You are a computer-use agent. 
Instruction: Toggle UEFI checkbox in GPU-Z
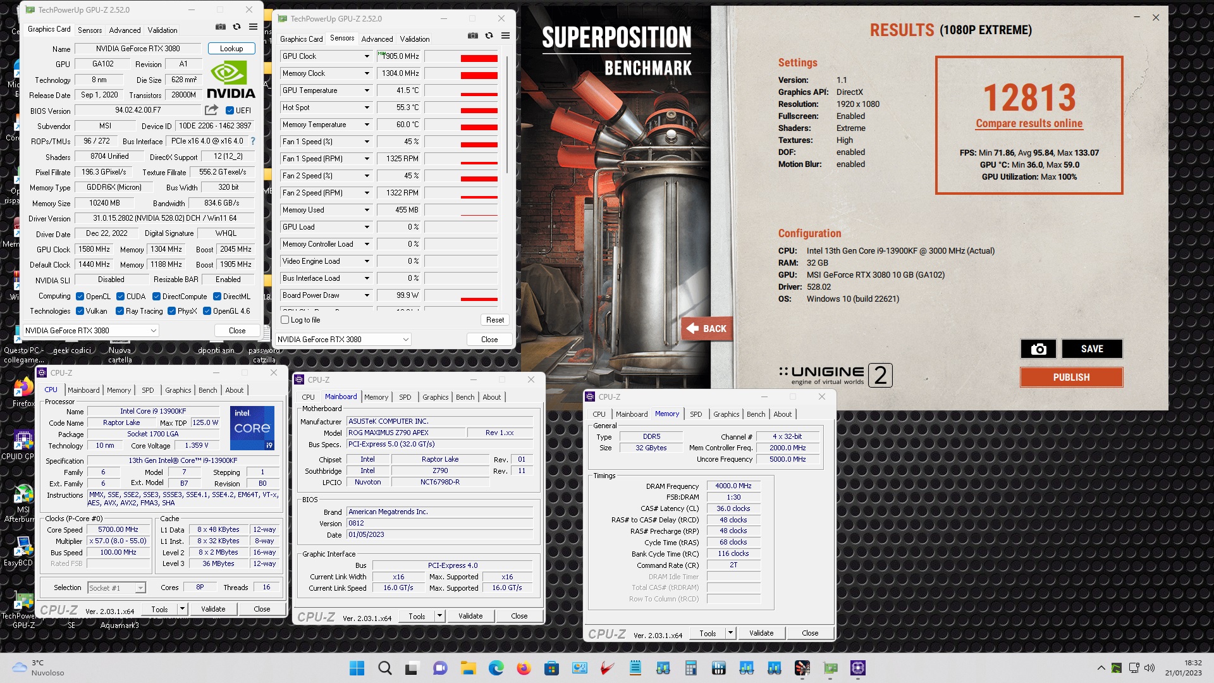tap(230, 111)
